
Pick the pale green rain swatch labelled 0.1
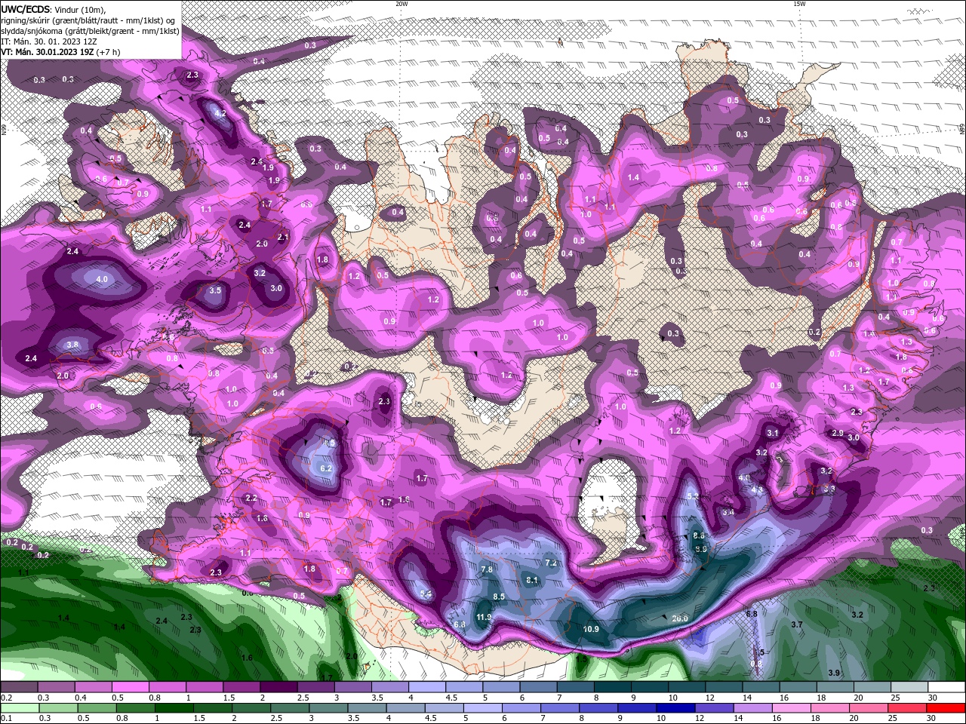pyautogui.click(x=20, y=708)
